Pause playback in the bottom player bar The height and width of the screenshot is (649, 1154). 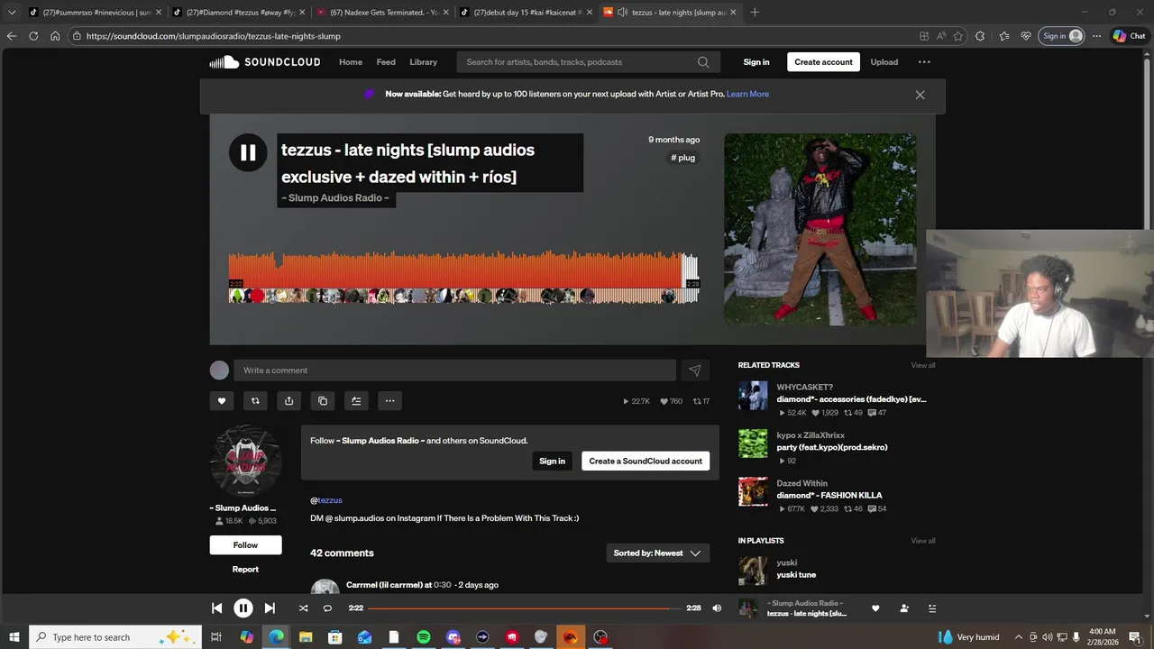243,608
